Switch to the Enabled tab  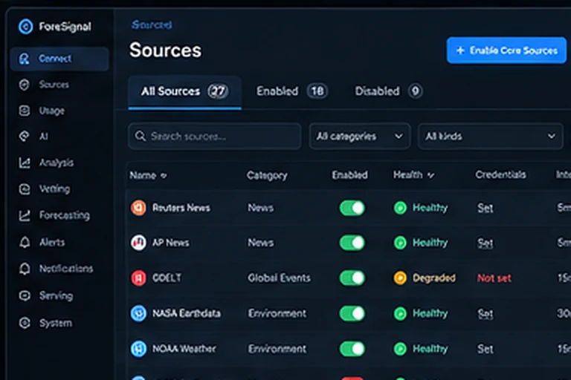tap(291, 91)
